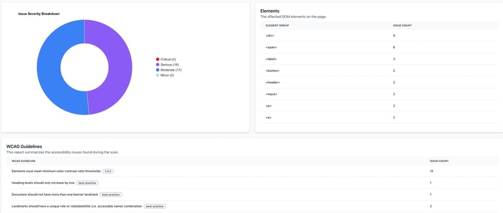Image resolution: width=503 pixels, height=213 pixels.
Task: Toggle the Minor (0) legend entry
Action: click(165, 75)
